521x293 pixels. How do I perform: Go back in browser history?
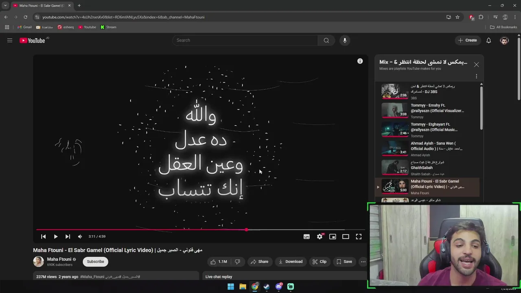(x=6, y=17)
